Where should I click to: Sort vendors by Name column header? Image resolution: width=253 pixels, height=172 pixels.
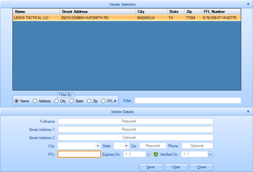(36, 11)
